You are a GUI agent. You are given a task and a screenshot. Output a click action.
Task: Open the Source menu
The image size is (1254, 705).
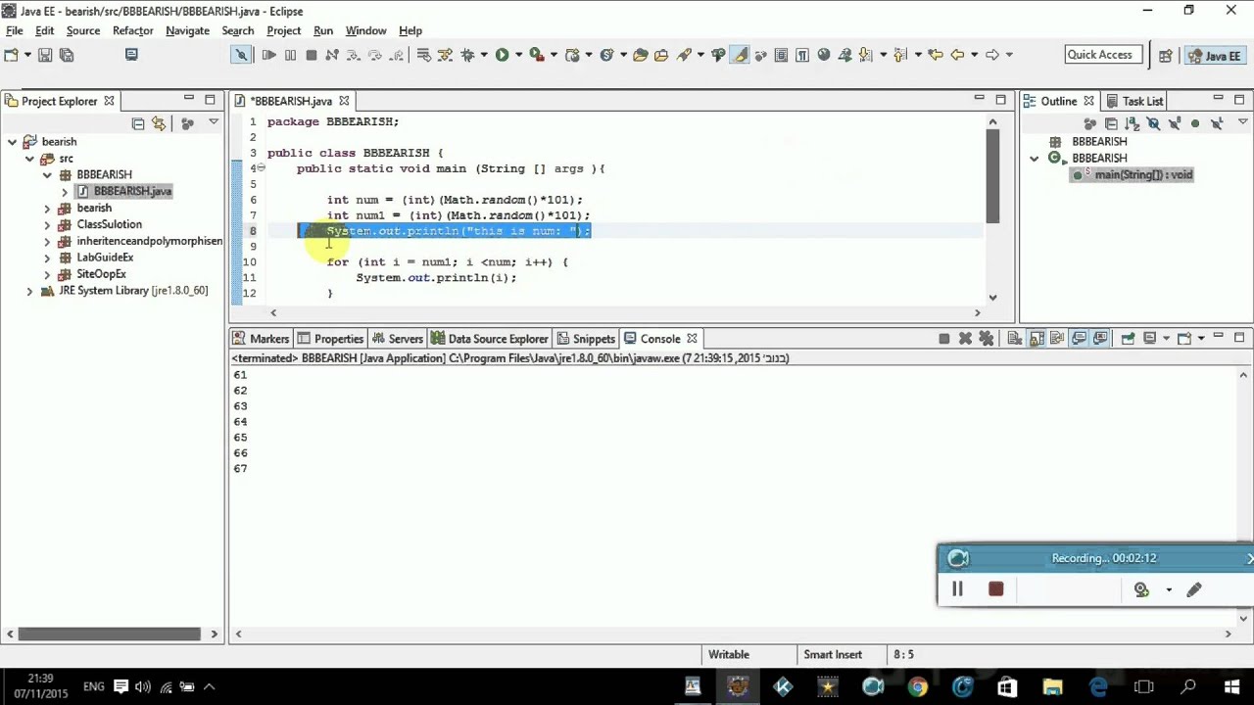[x=83, y=30]
